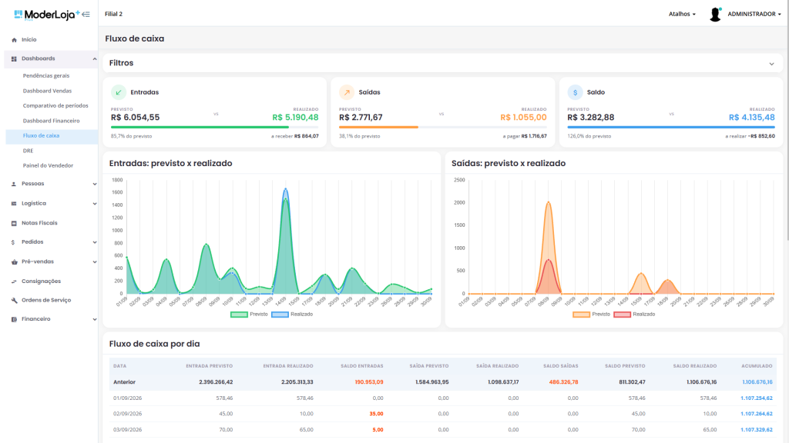Click the Pré-vendas basket icon
Viewport: 789px width, 443px height.
[14, 261]
